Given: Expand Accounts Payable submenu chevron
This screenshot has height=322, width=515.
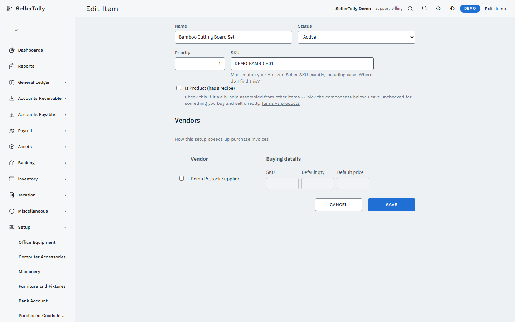Looking at the screenshot, I should 65,115.
